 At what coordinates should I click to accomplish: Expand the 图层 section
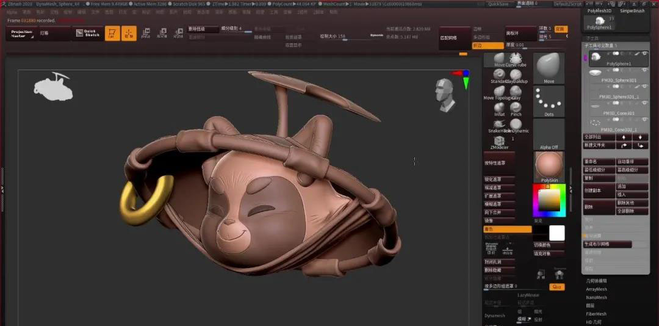coord(590,306)
